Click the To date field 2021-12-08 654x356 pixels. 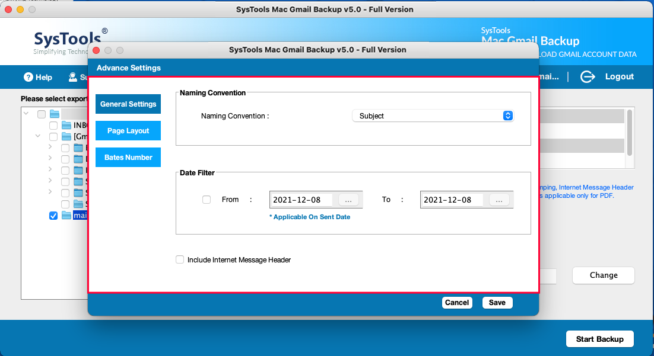pyautogui.click(x=453, y=200)
